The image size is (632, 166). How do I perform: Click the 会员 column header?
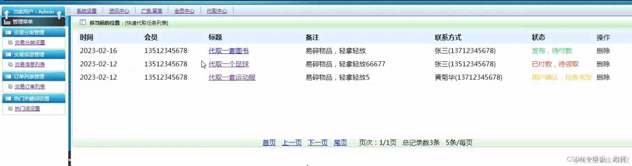tap(151, 37)
